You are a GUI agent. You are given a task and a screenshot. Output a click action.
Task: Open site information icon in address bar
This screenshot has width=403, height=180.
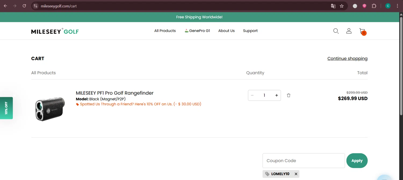point(35,6)
